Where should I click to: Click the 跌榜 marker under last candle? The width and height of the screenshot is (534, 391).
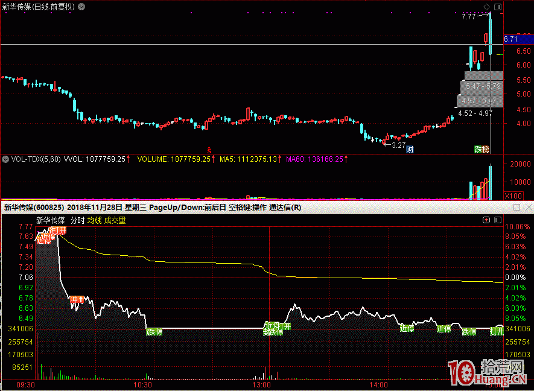click(482, 149)
